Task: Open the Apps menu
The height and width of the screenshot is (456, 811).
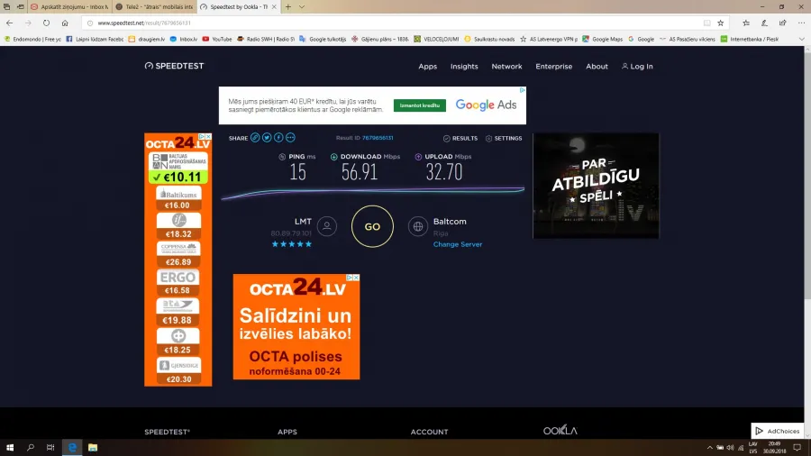Action: pos(428,66)
